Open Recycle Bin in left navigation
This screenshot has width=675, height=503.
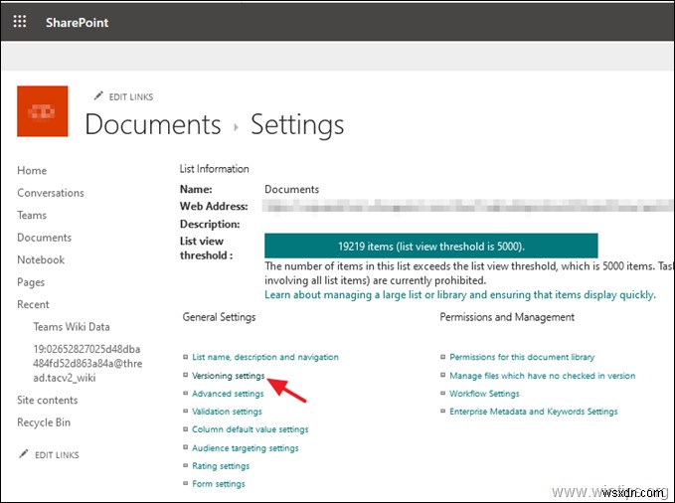coord(44,422)
